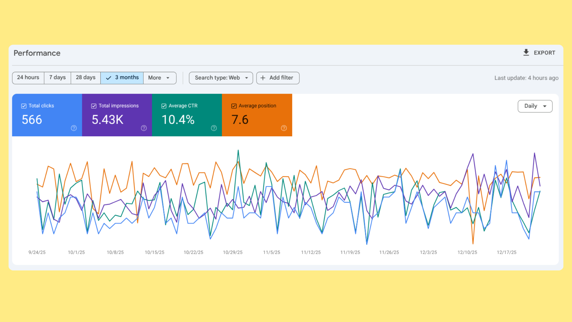
Task: Toggle the Average position checkbox
Action: coord(234,106)
